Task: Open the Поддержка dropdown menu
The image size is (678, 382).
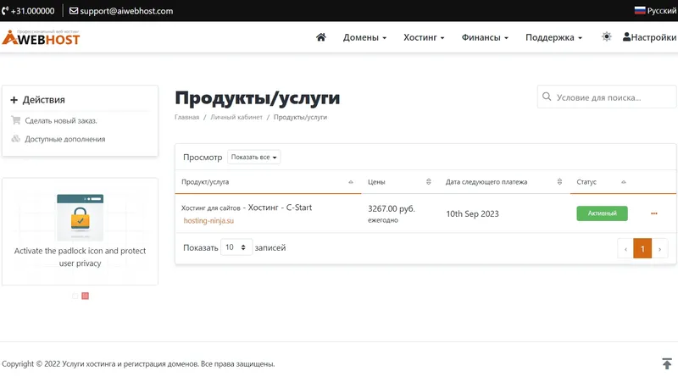Action: [x=553, y=37]
